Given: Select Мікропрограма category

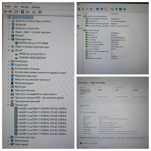Looking at the screenshot, I should (x=24, y=83).
